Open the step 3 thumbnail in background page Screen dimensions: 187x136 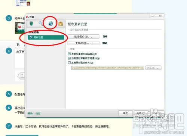[x=19, y=28]
